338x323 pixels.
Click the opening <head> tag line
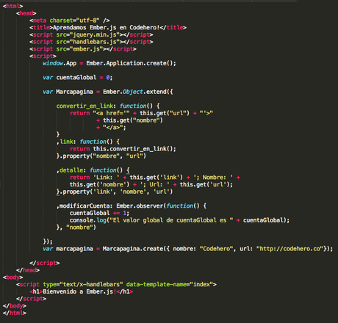click(x=26, y=13)
